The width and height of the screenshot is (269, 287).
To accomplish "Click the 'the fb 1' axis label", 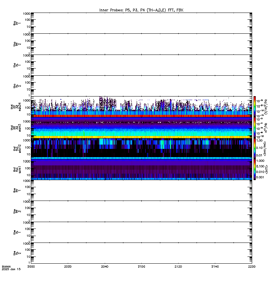I will click(17, 232).
